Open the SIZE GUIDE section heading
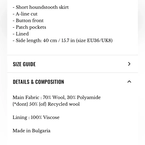This screenshot has width=145, height=145. pos(24,64)
